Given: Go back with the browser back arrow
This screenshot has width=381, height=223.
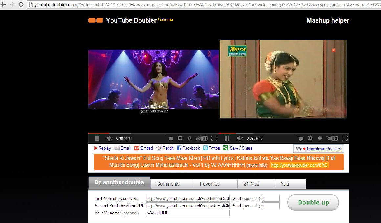Looking at the screenshot, I should click(x=3, y=4).
